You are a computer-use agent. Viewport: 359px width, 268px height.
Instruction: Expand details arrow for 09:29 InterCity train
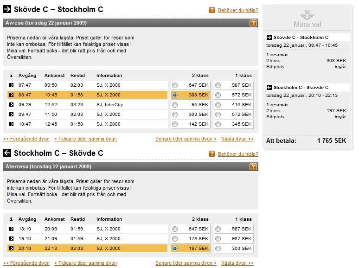[11, 105]
